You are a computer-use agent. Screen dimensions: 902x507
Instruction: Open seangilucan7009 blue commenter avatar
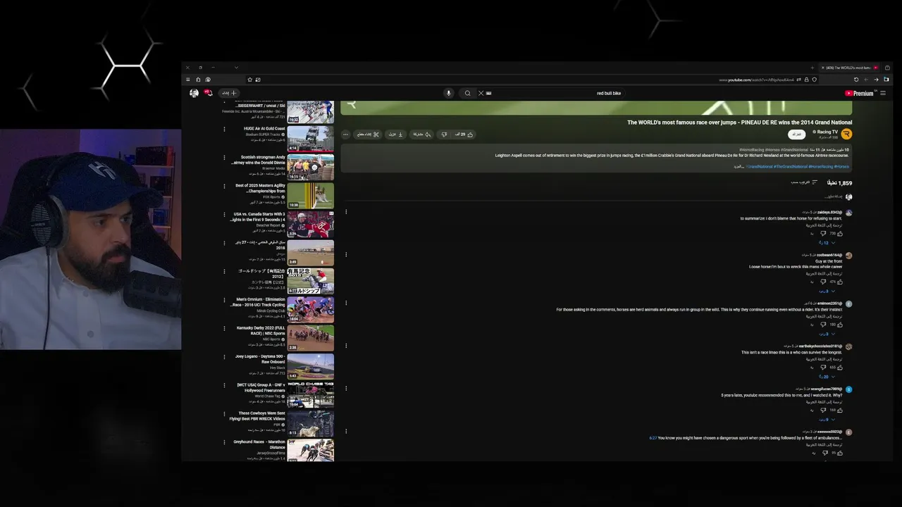(848, 389)
